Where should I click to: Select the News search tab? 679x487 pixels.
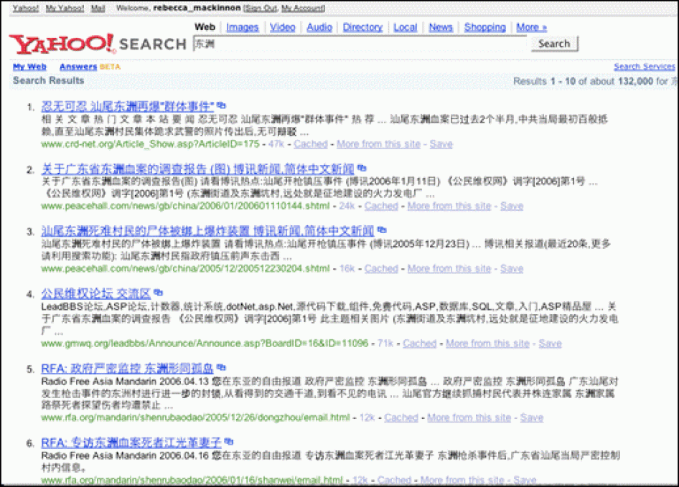click(x=441, y=27)
